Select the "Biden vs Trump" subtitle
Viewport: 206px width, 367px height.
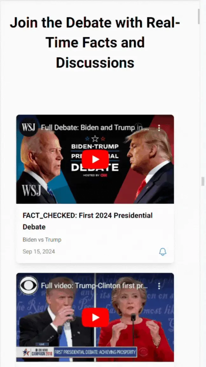[42, 240]
